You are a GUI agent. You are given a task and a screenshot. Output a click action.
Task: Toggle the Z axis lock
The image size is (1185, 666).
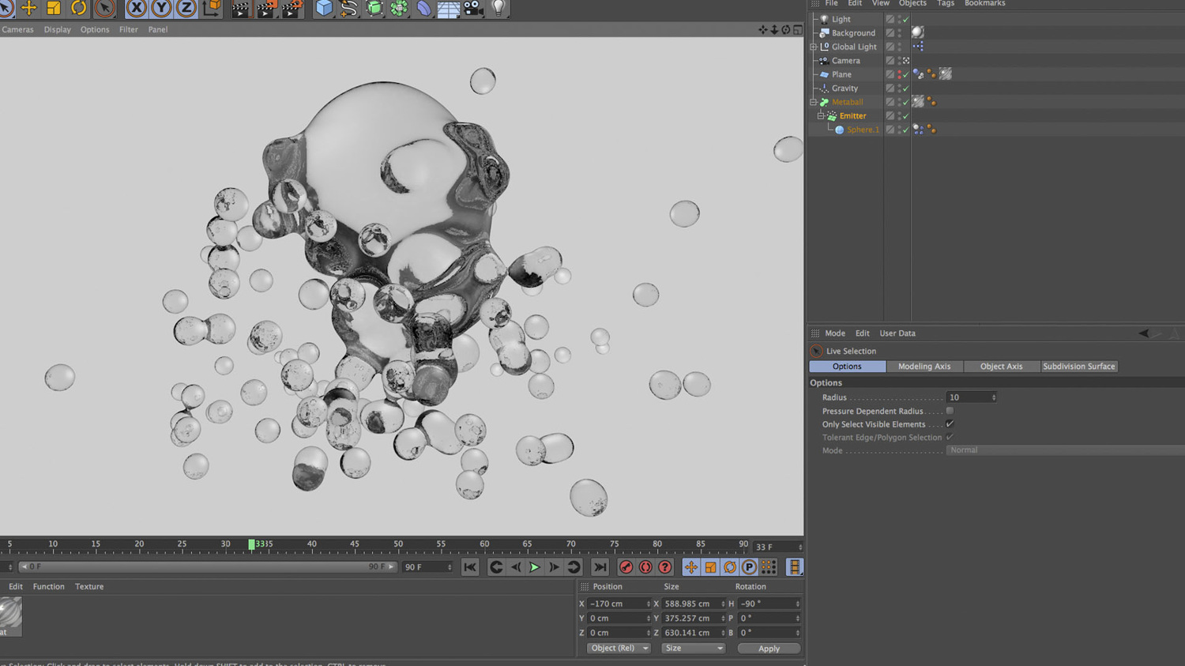pyautogui.click(x=186, y=8)
